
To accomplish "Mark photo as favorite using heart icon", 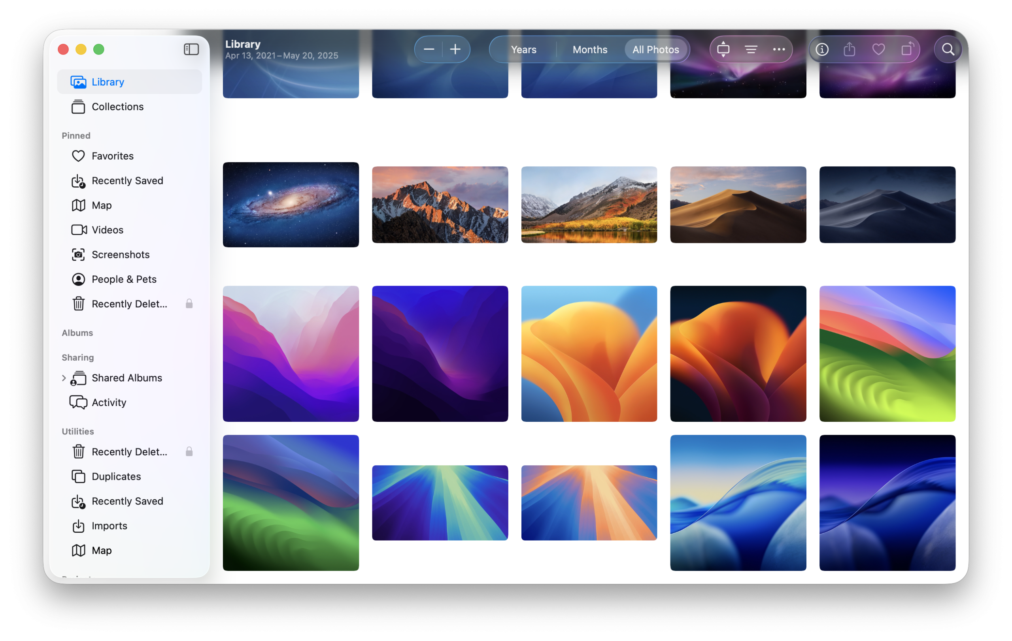I will 878,49.
